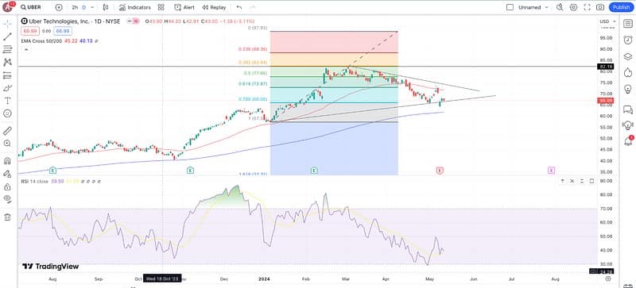The width and height of the screenshot is (636, 288).
Task: Click the Publish button
Action: pyautogui.click(x=621, y=7)
